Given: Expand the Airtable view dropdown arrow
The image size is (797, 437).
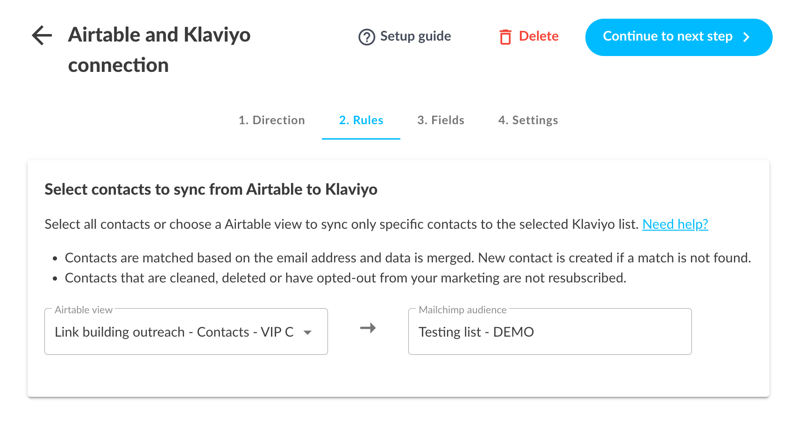Looking at the screenshot, I should 307,332.
